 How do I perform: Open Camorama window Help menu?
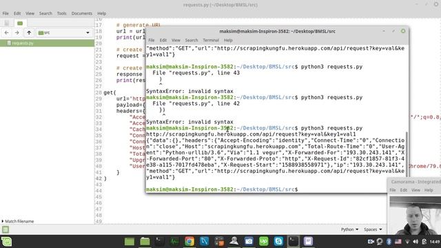pyautogui.click(x=429, y=190)
